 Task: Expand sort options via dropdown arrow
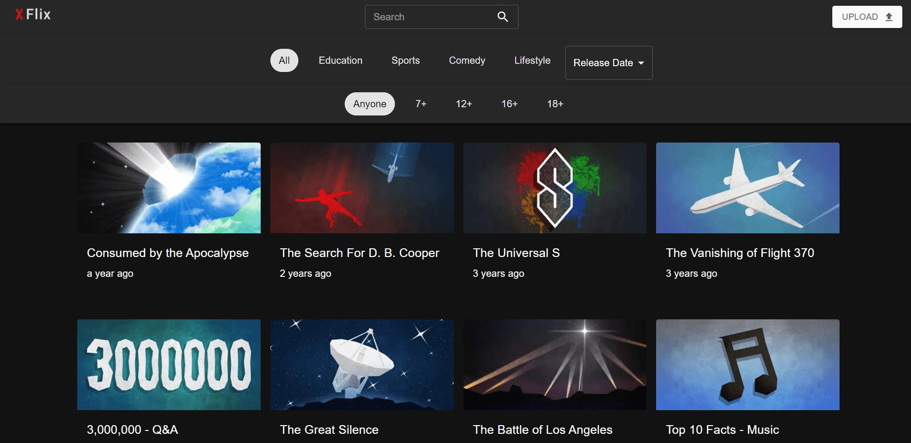coord(641,63)
